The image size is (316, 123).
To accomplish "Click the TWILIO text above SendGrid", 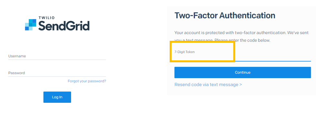I will click(x=46, y=18).
